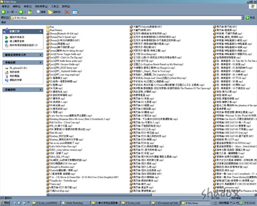This screenshot has height=206, width=257.
Task: Open the Tools (工具) menu
Action: [x=55, y=6]
